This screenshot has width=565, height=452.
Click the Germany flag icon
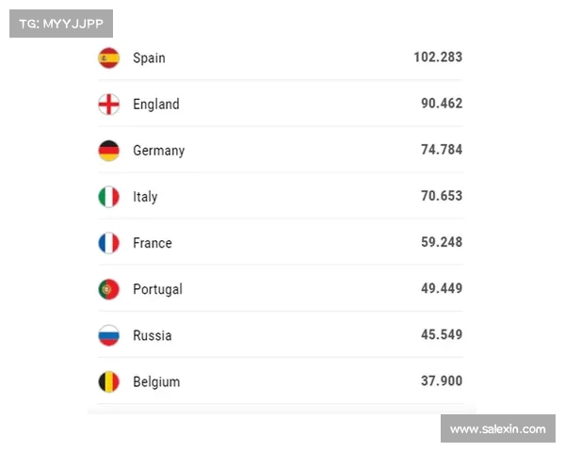point(109,150)
